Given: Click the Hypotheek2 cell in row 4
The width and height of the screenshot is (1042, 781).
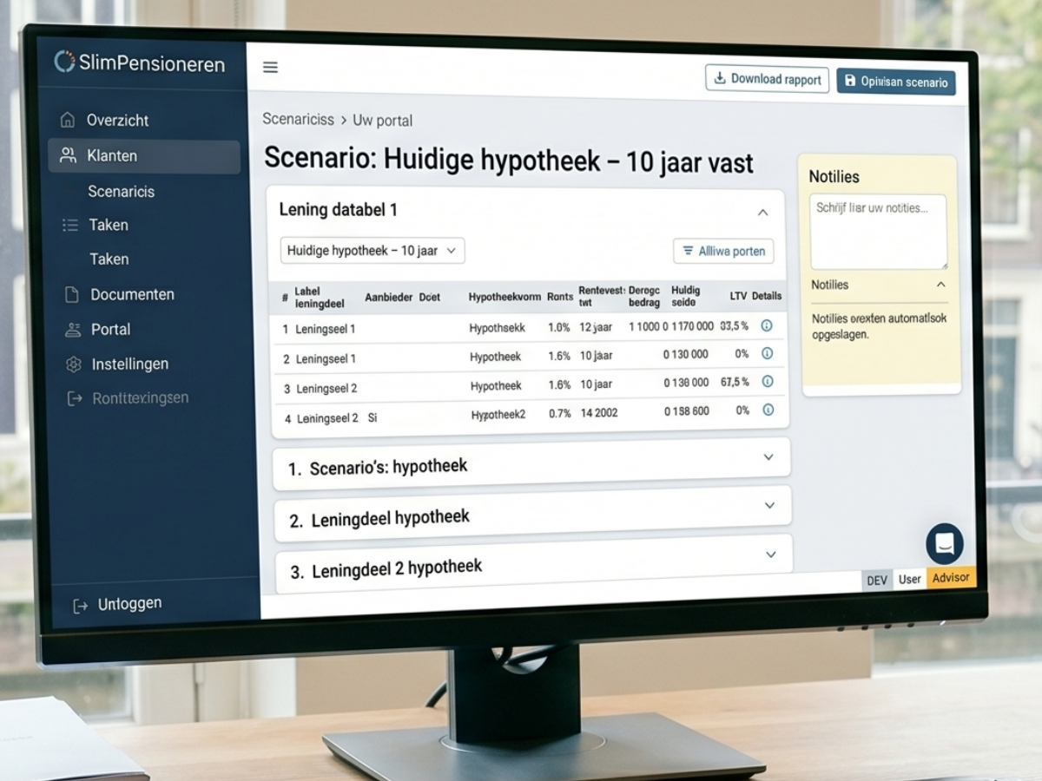Looking at the screenshot, I should coord(498,415).
